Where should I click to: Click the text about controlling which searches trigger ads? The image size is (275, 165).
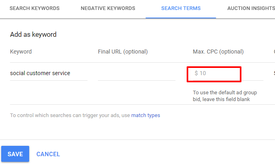[70, 115]
